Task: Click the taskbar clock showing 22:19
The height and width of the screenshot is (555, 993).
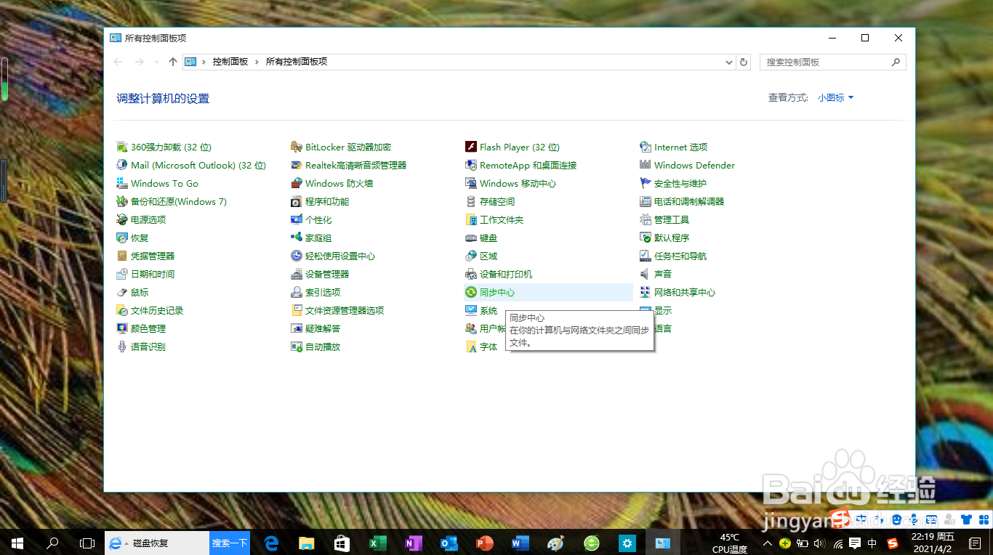Action: 933,543
